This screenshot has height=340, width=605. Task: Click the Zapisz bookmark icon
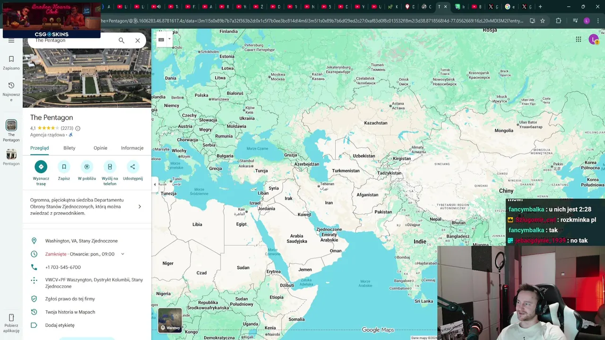pyautogui.click(x=64, y=167)
